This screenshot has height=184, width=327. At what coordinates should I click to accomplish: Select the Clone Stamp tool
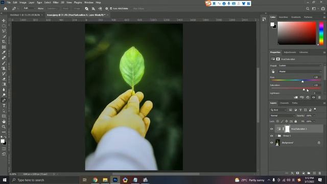[4, 68]
